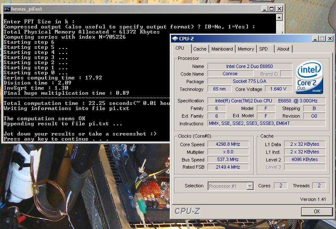The height and width of the screenshot is (229, 336).
Task: Click the Bus Speed value '537.3 MHz'
Action: coord(228,159)
